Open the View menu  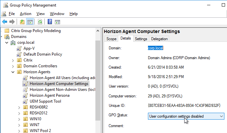click(x=41, y=14)
